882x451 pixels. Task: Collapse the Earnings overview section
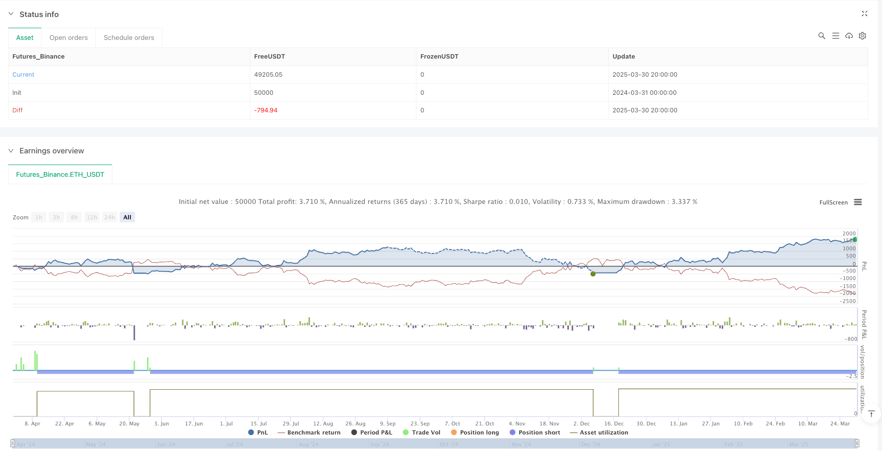point(11,151)
